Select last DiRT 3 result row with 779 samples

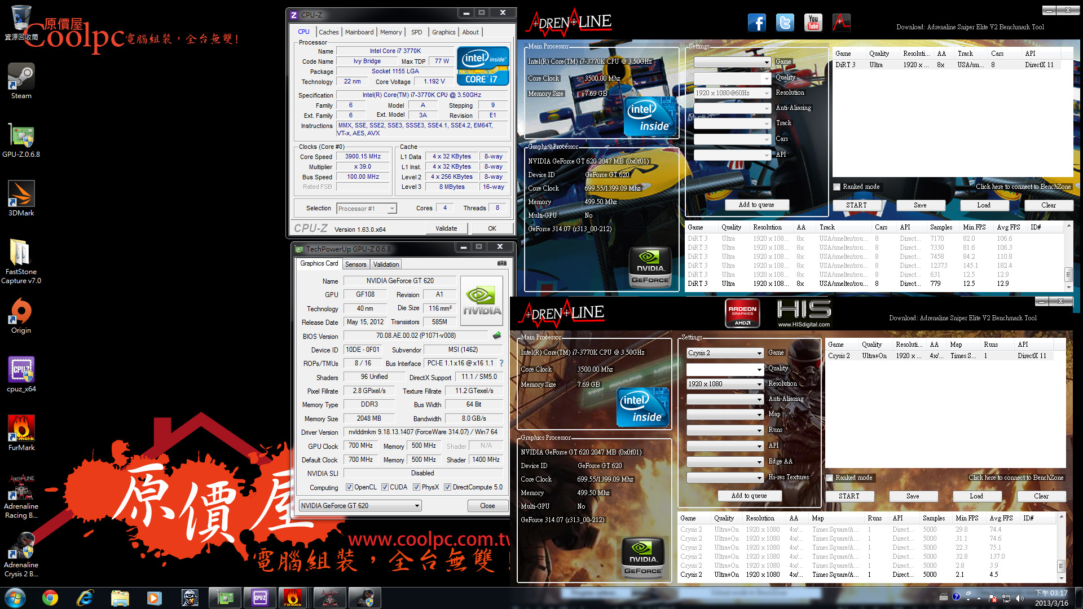[x=873, y=284]
